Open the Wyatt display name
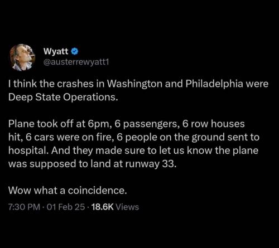The height and width of the screenshot is (248, 279). pyautogui.click(x=56, y=51)
